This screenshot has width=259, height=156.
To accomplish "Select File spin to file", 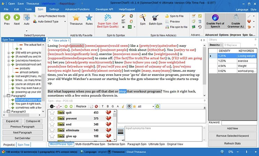I will 176,27.
